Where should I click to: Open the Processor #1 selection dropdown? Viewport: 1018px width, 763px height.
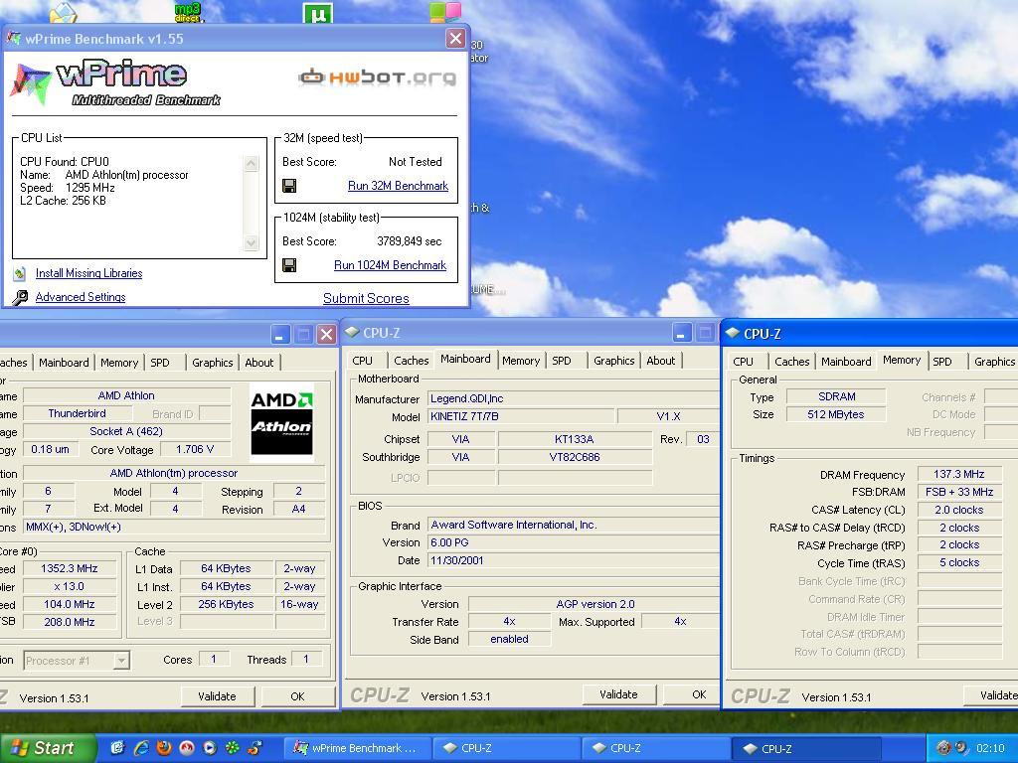tap(120, 661)
